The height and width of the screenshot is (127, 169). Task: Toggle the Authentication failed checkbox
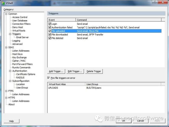[50, 27]
